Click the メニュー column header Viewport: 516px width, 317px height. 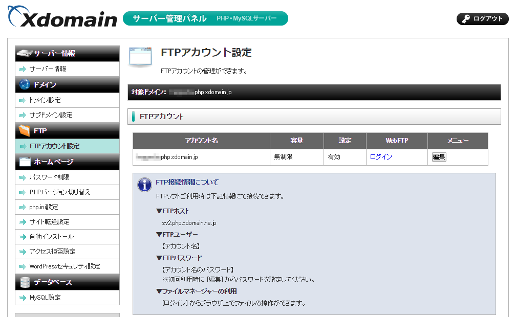(458, 141)
